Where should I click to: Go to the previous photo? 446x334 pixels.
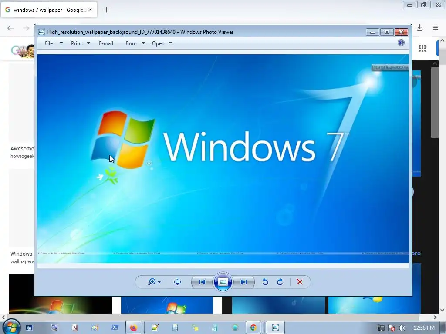coord(202,282)
